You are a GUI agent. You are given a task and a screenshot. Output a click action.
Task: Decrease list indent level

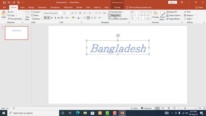96,13
